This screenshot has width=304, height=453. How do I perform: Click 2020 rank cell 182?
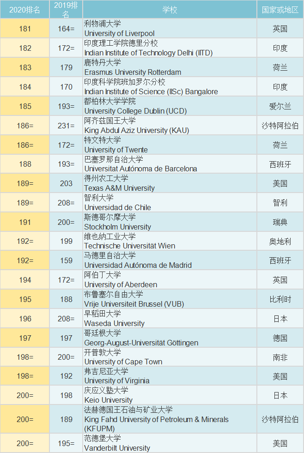click(x=25, y=48)
